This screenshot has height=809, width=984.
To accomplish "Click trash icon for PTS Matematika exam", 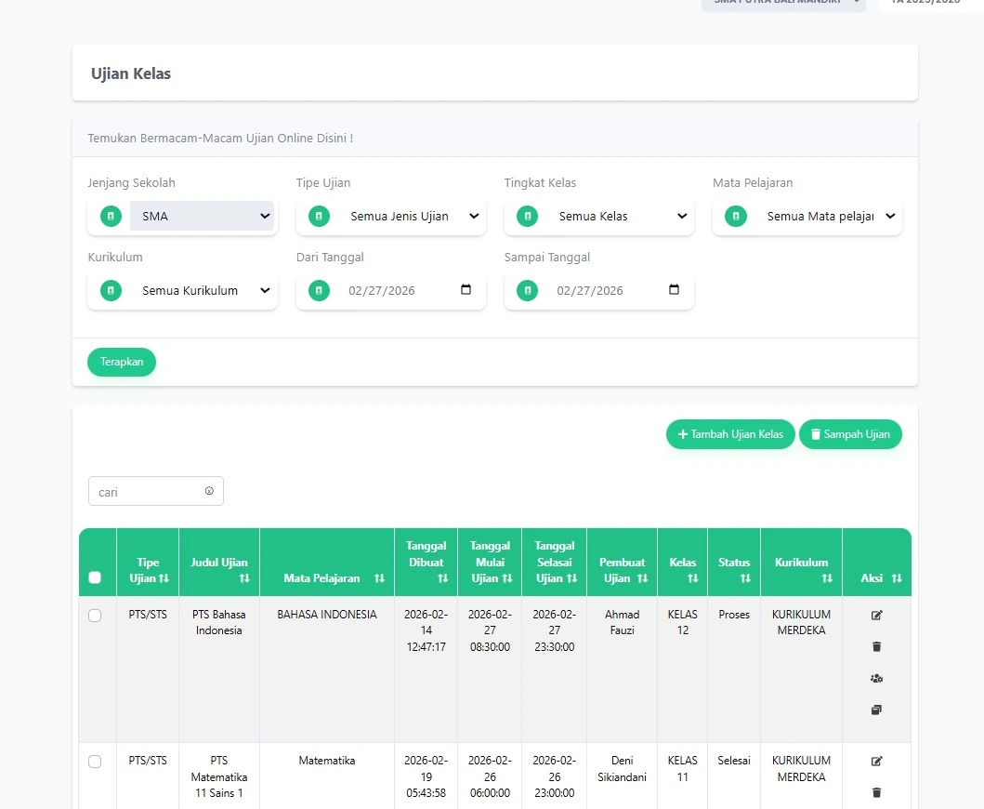I will point(876,792).
